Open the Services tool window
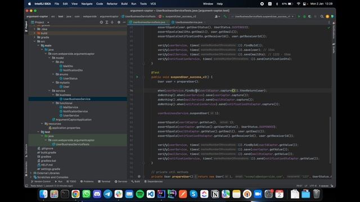The width and height of the screenshot is (360, 202). (121, 181)
